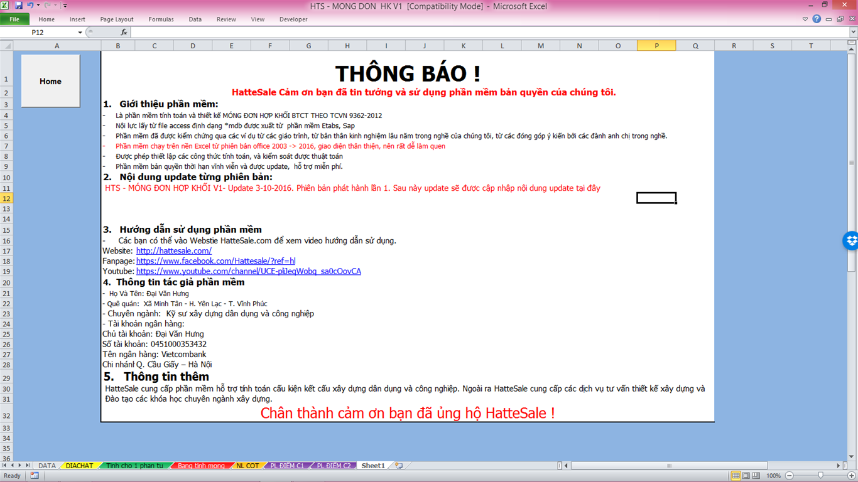This screenshot has height=482, width=858.
Task: Click the Redo arrow icon
Action: pos(47,6)
